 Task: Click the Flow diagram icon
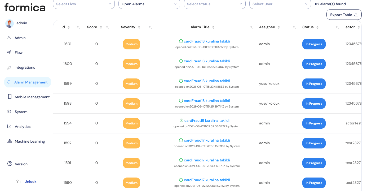9,53
